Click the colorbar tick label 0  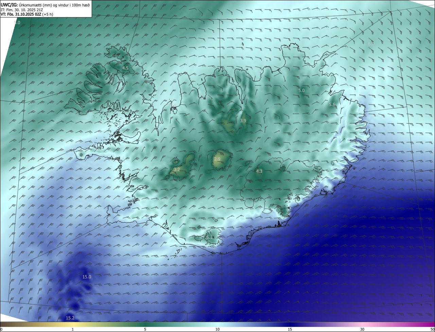1,329
